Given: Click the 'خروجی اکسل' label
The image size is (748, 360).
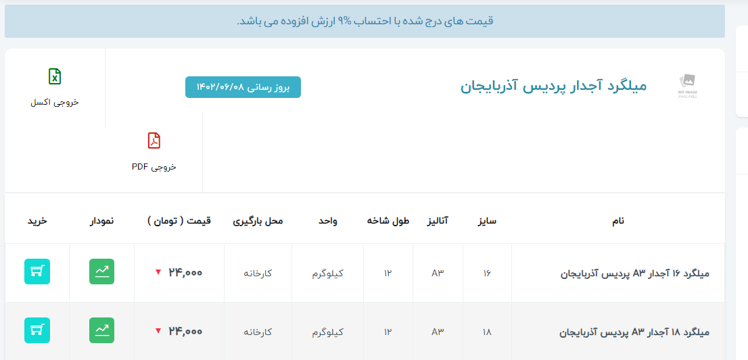Looking at the screenshot, I should tap(55, 102).
